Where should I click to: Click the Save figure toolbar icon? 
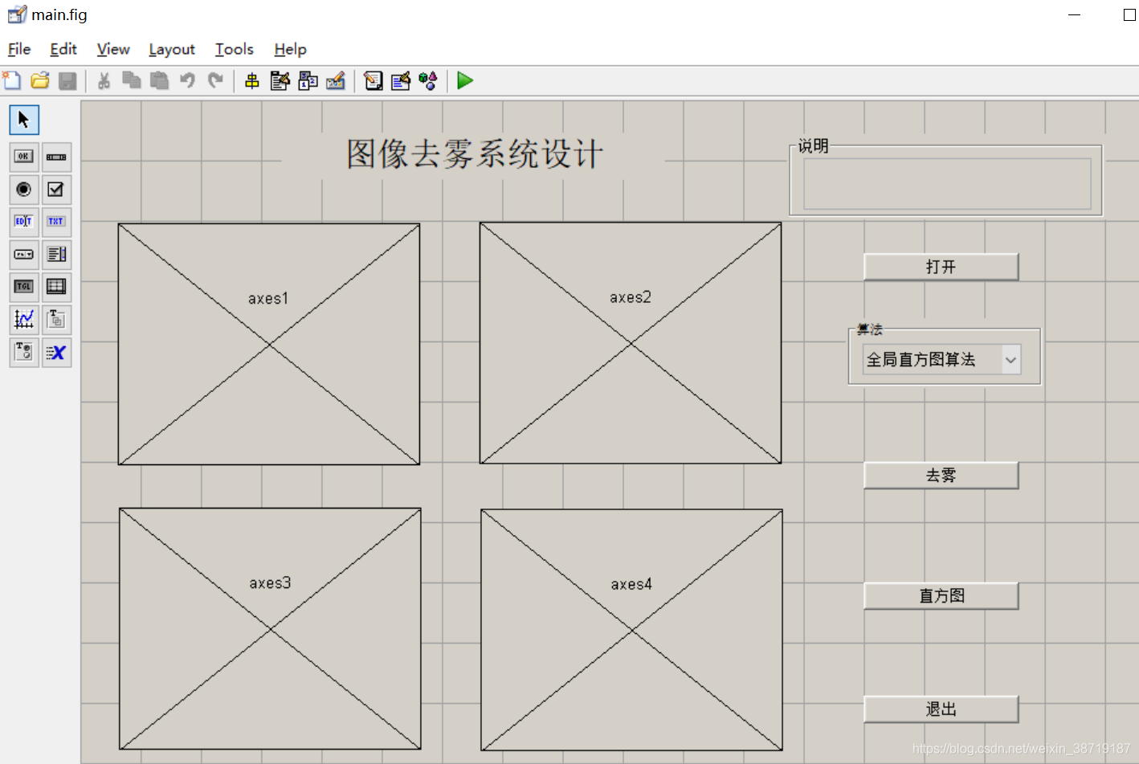pyautogui.click(x=67, y=80)
